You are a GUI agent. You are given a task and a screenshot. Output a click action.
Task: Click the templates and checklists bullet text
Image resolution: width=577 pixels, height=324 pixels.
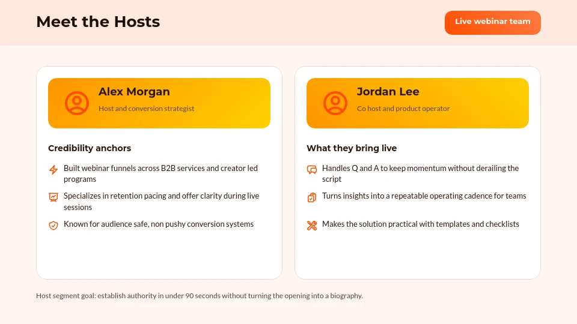[420, 224]
